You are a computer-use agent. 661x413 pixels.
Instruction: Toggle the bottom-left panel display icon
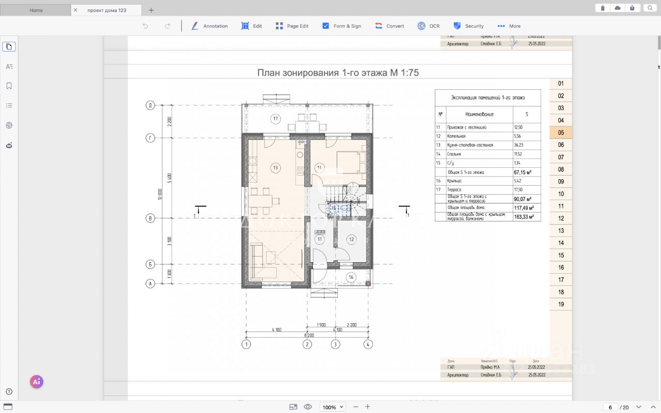pos(8,407)
